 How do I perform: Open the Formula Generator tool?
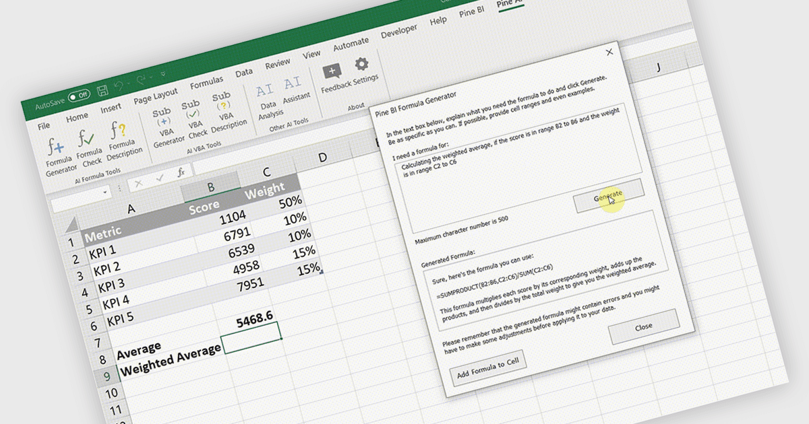59,157
